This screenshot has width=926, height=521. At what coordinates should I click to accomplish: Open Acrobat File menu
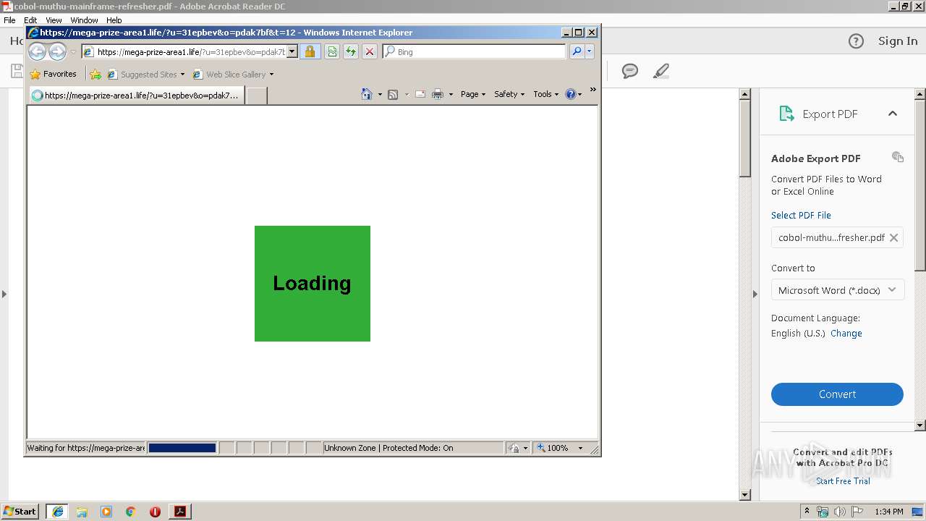[9, 20]
